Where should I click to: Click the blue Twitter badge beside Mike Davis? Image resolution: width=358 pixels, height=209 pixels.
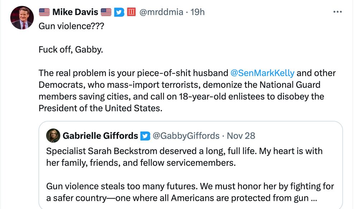(119, 12)
